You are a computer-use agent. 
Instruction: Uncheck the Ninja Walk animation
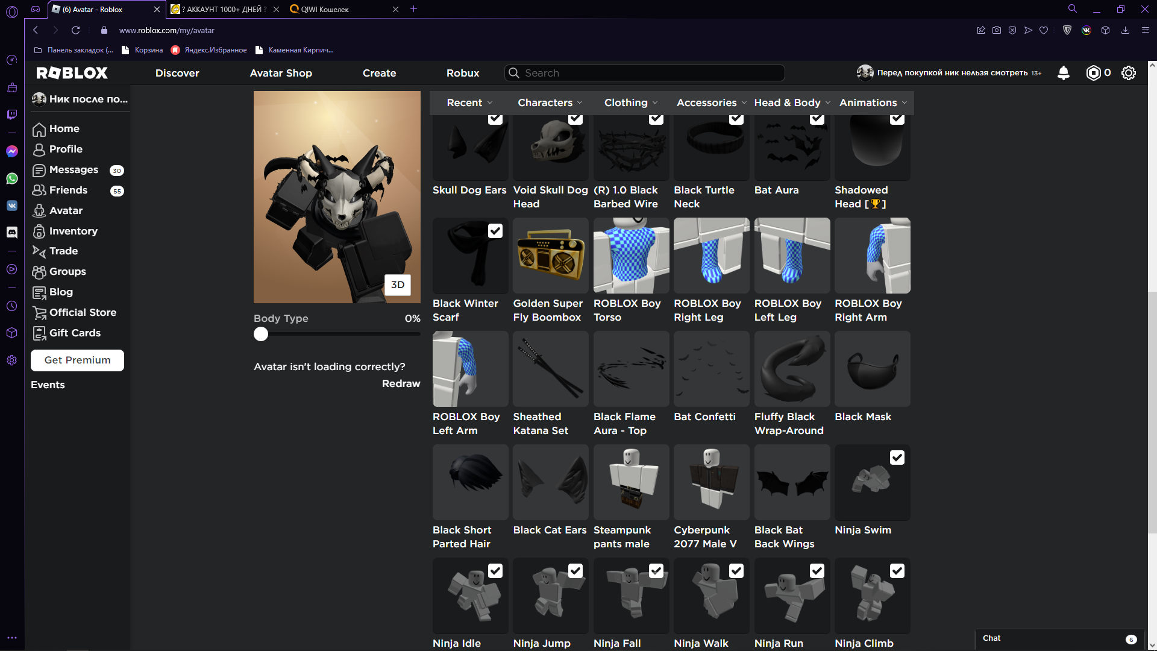coord(736,571)
